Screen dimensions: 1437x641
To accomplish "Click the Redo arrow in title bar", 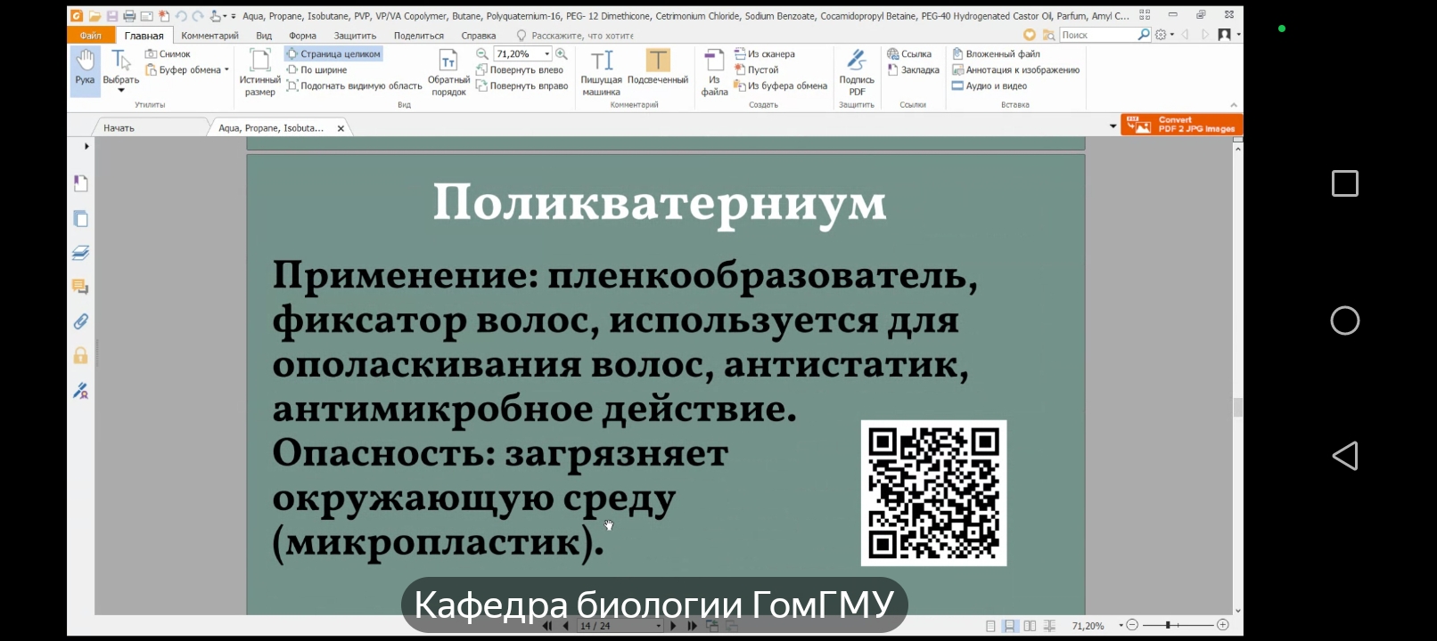I will click(198, 16).
